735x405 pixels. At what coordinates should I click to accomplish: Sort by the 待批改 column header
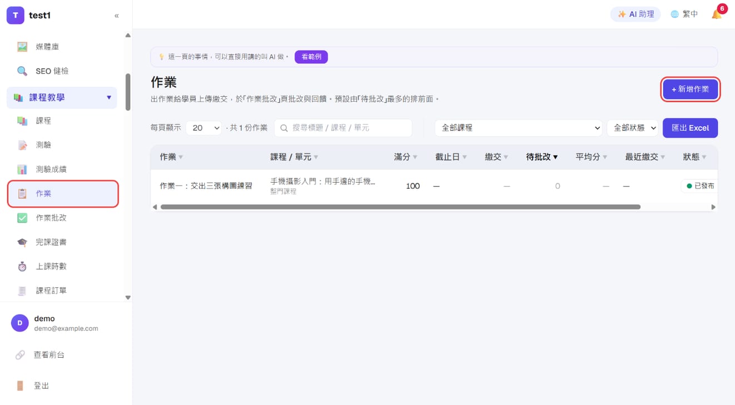542,157
